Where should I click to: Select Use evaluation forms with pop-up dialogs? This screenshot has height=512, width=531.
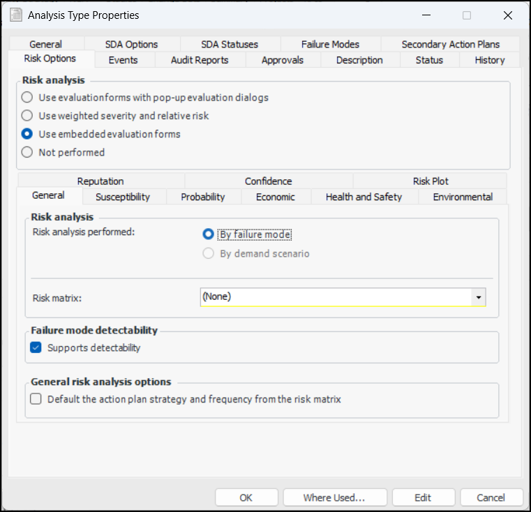[27, 98]
